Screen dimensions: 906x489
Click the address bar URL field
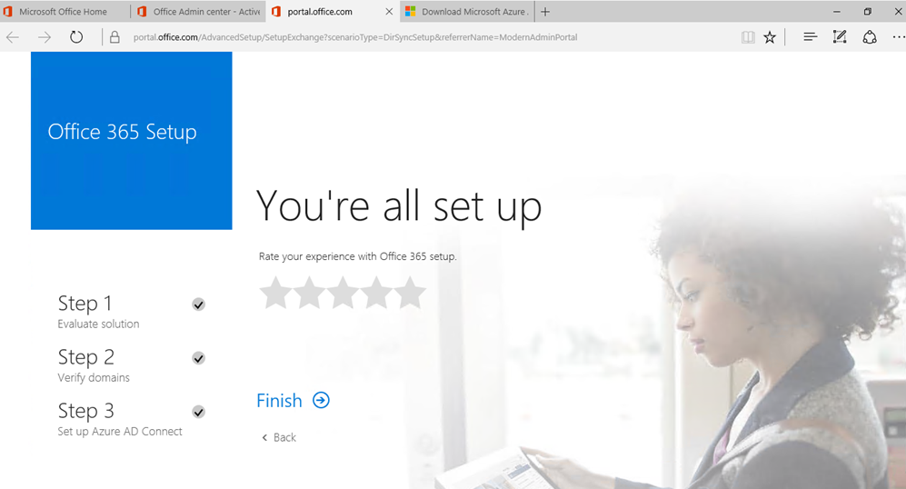pos(354,37)
